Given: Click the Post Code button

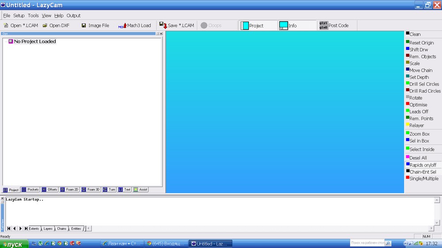Looking at the screenshot, I should pos(334,25).
